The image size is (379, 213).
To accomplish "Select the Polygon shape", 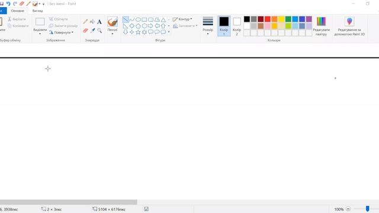I will click(x=157, y=20).
